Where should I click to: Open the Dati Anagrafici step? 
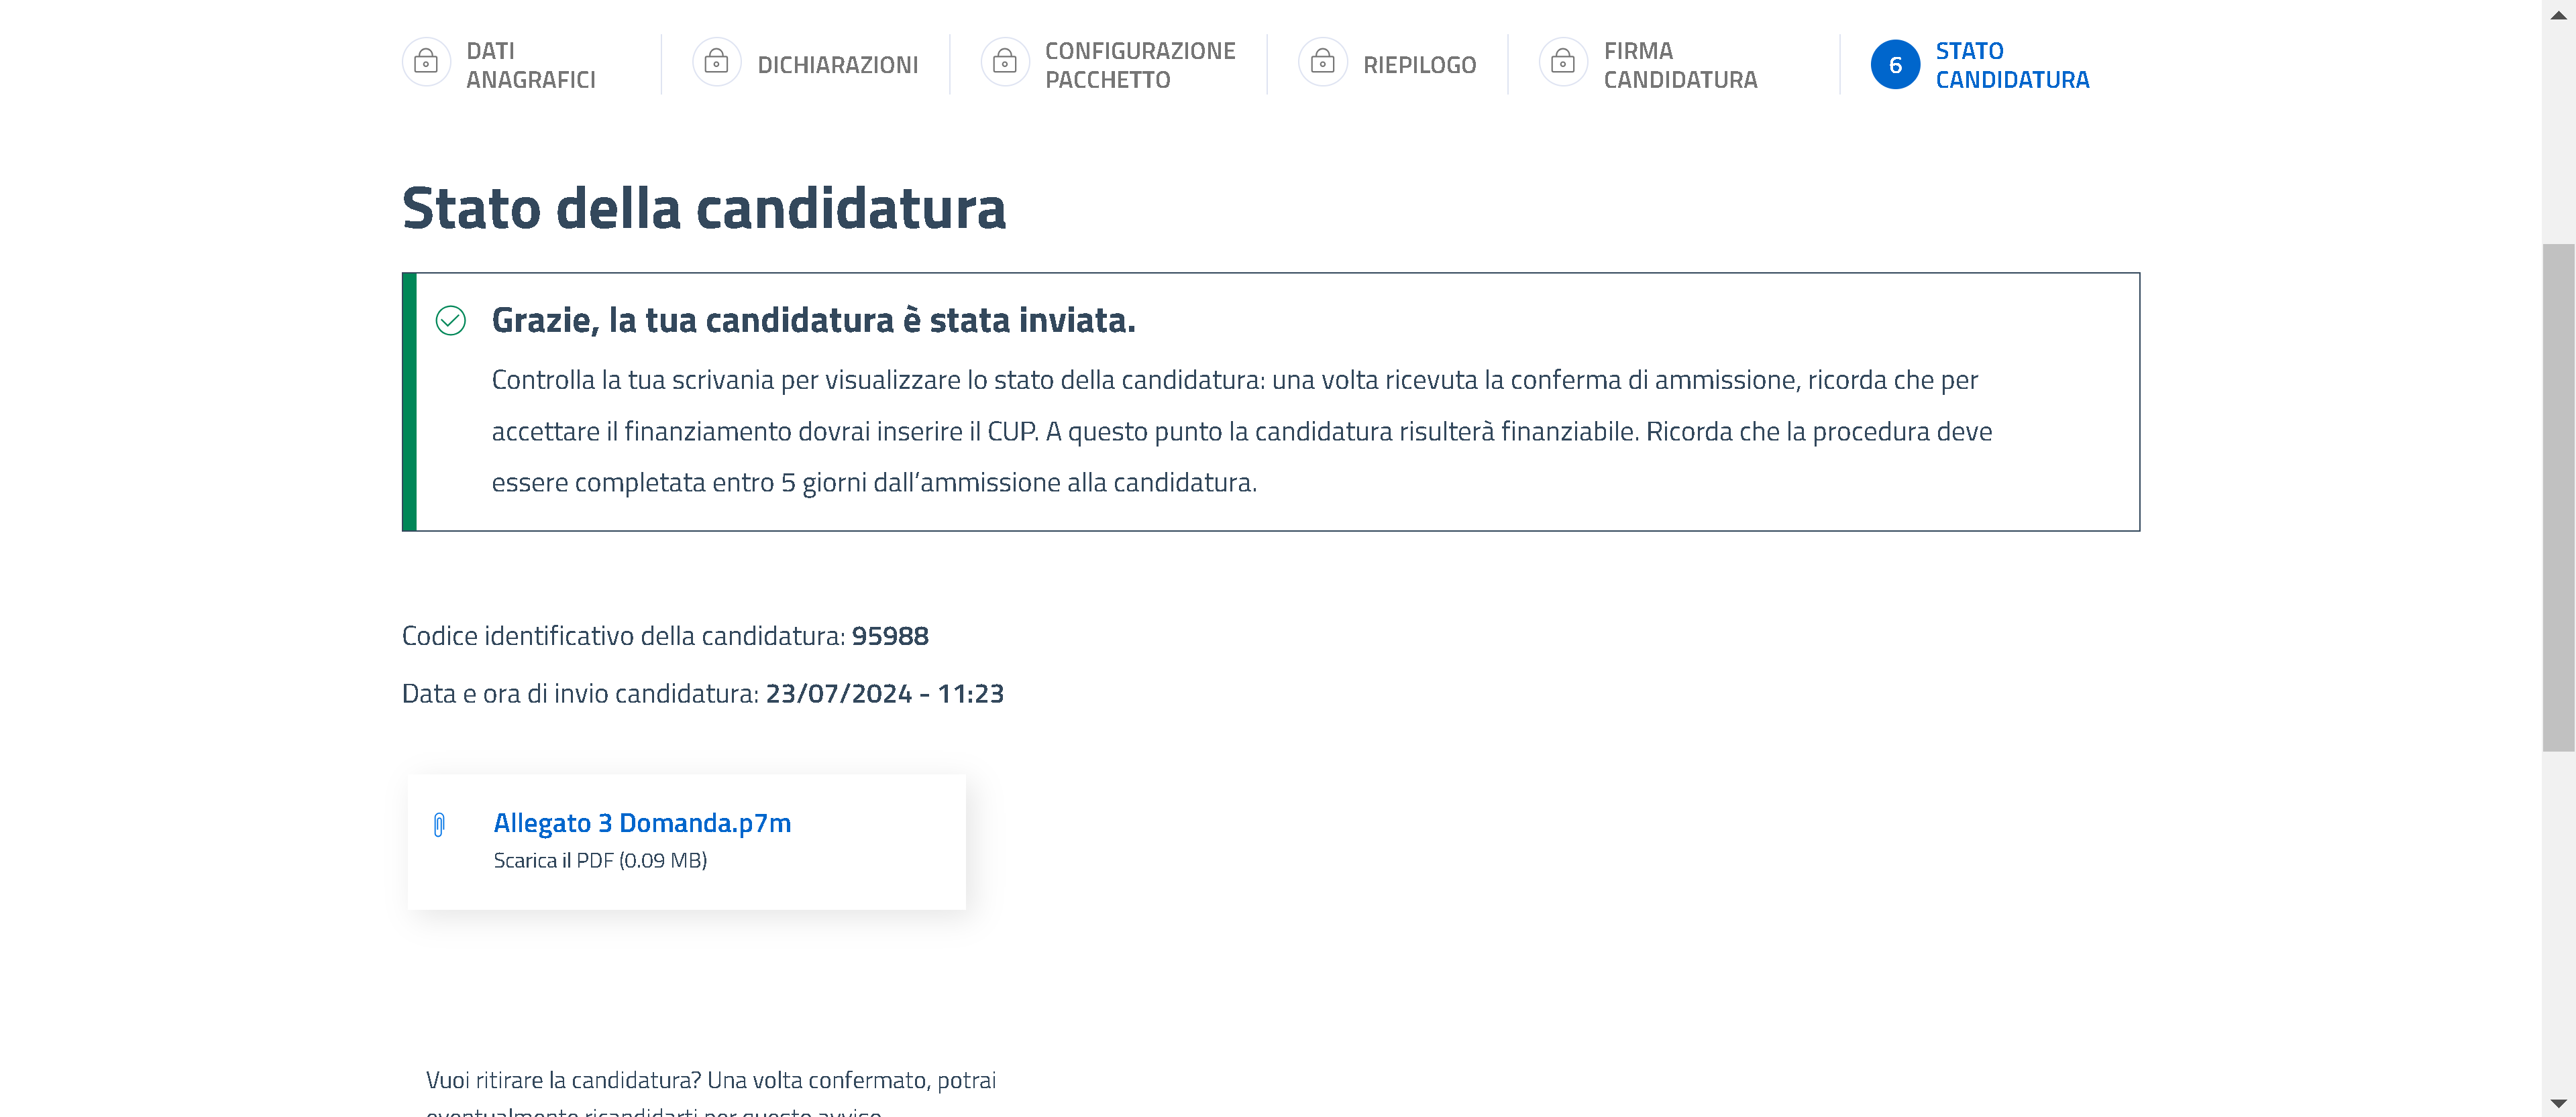[531, 65]
